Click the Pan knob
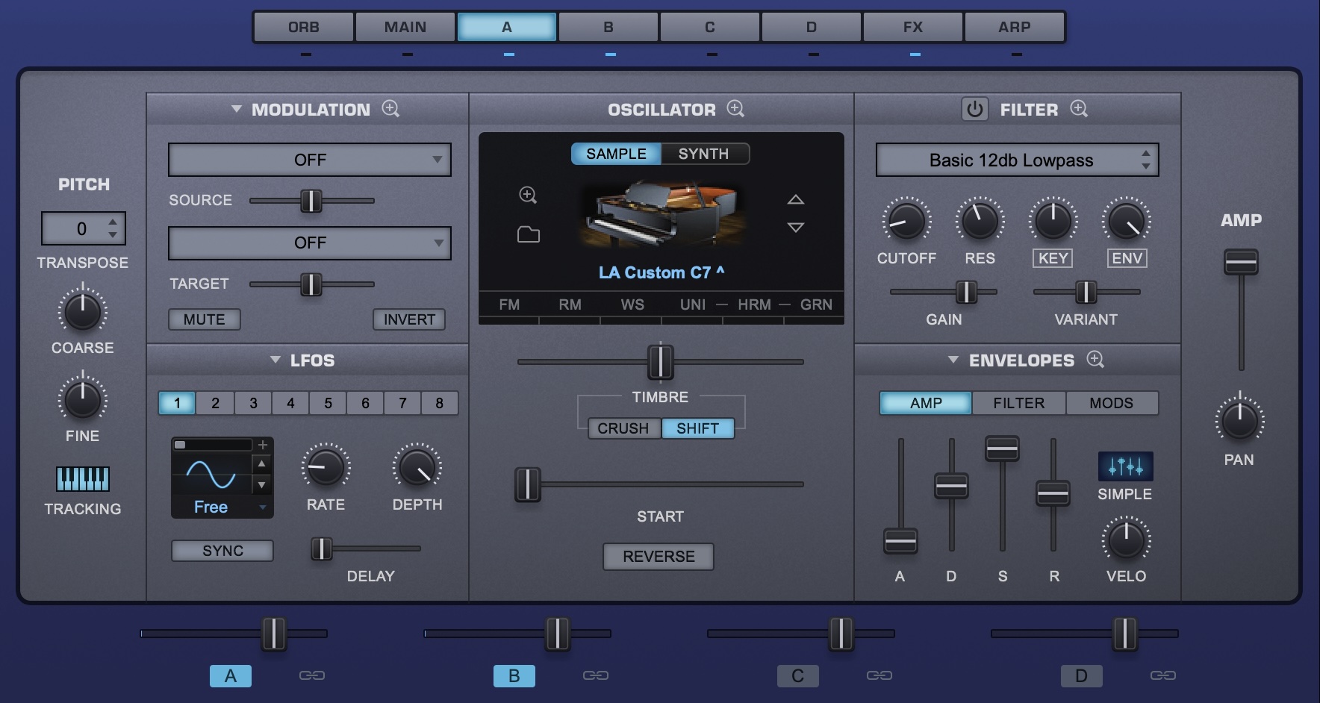Screen dimensions: 1320x703 coord(1239,420)
